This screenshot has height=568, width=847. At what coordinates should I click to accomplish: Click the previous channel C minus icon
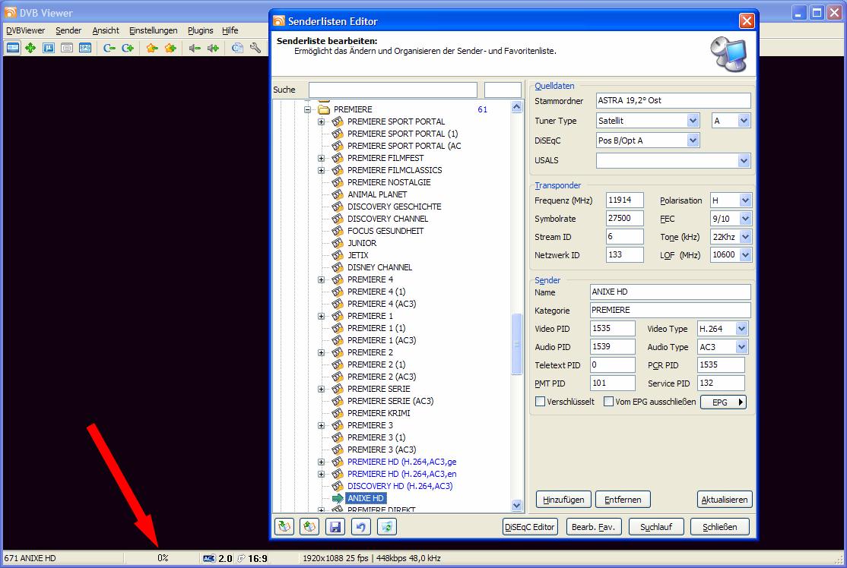point(109,48)
